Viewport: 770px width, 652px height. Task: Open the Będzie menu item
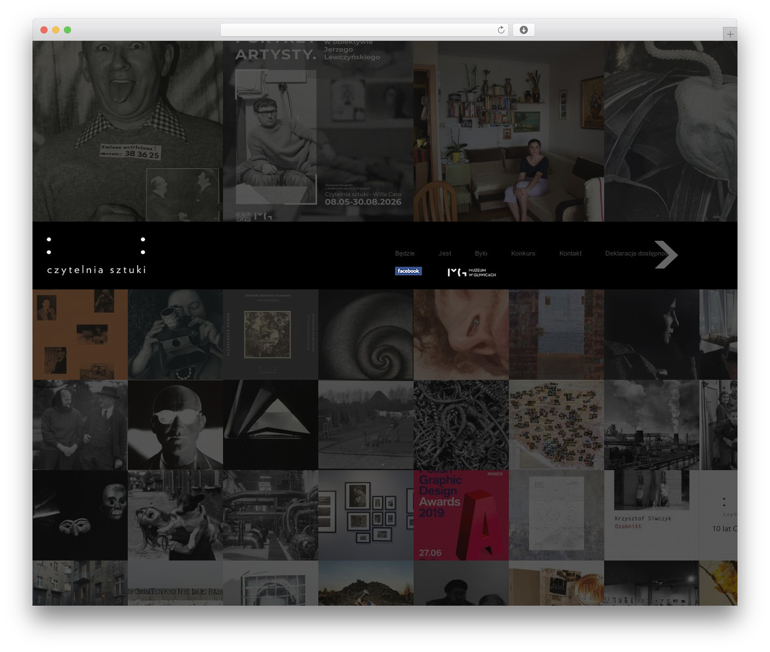click(405, 253)
